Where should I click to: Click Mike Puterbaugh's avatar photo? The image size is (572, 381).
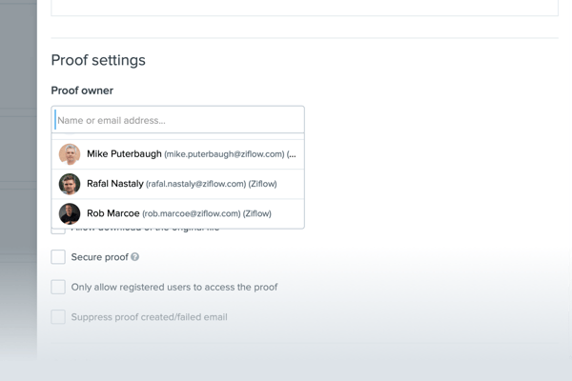tap(70, 154)
